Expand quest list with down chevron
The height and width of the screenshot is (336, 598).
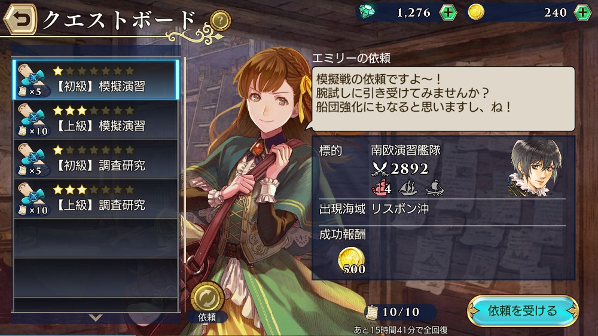point(95,317)
